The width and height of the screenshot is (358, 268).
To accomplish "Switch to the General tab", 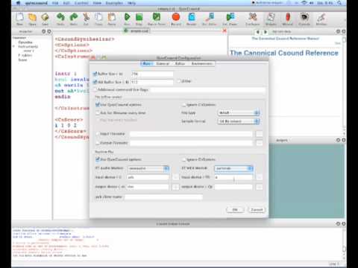I will point(163,64).
